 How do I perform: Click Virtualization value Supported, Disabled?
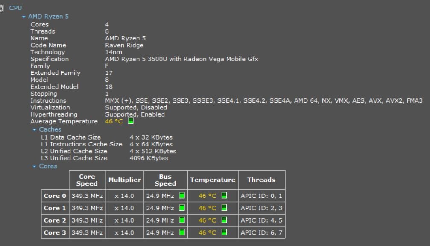tap(136, 108)
